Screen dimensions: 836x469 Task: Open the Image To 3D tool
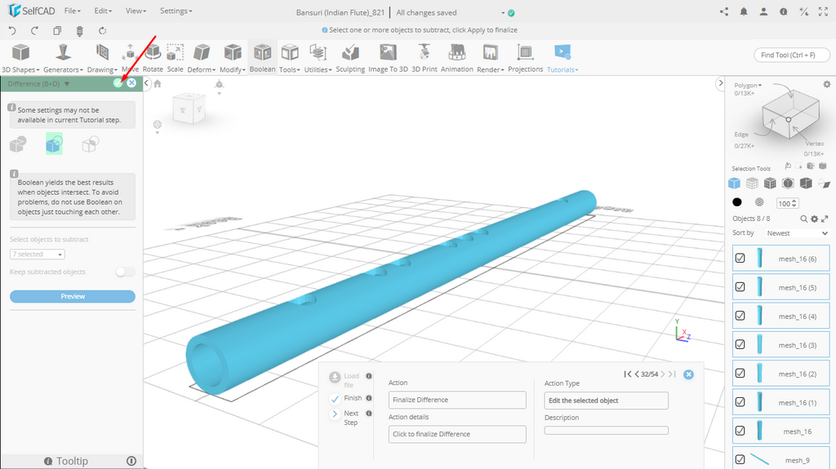coord(388,54)
